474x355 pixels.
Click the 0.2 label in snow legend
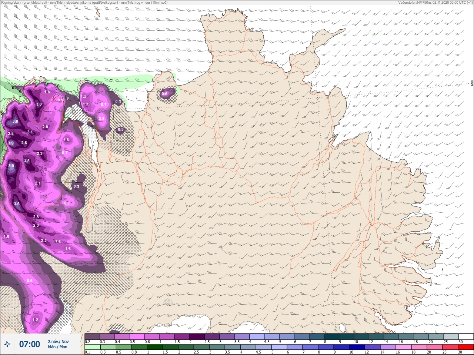[87, 342]
